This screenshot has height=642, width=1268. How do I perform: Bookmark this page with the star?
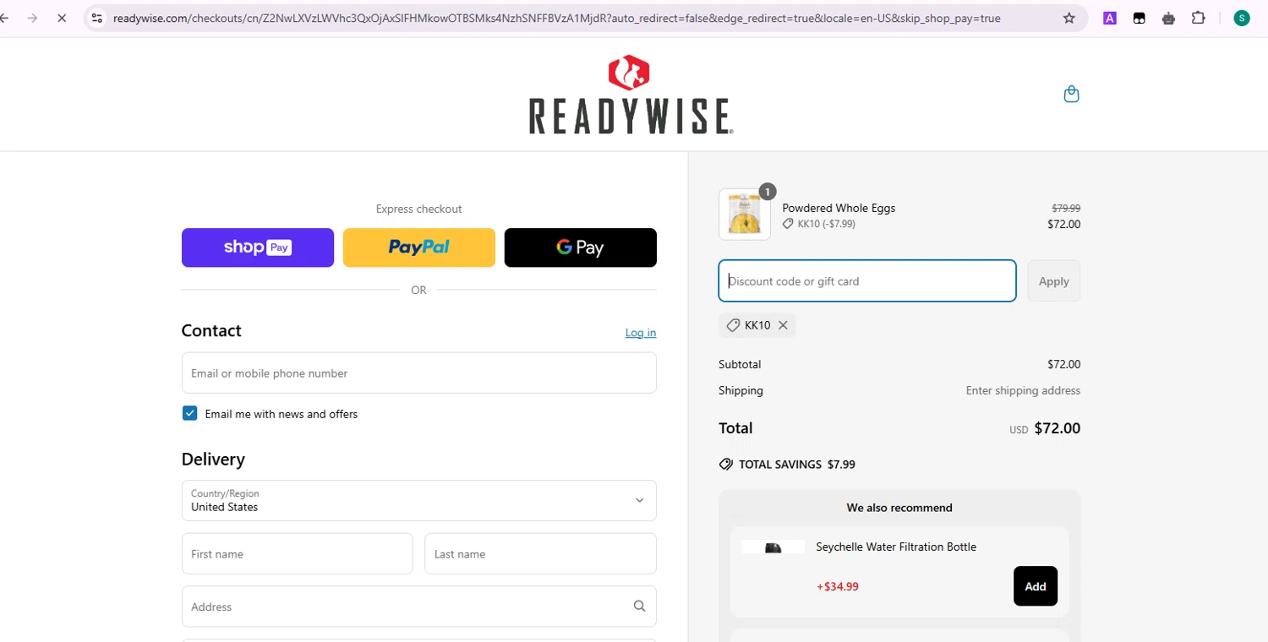click(x=1069, y=18)
